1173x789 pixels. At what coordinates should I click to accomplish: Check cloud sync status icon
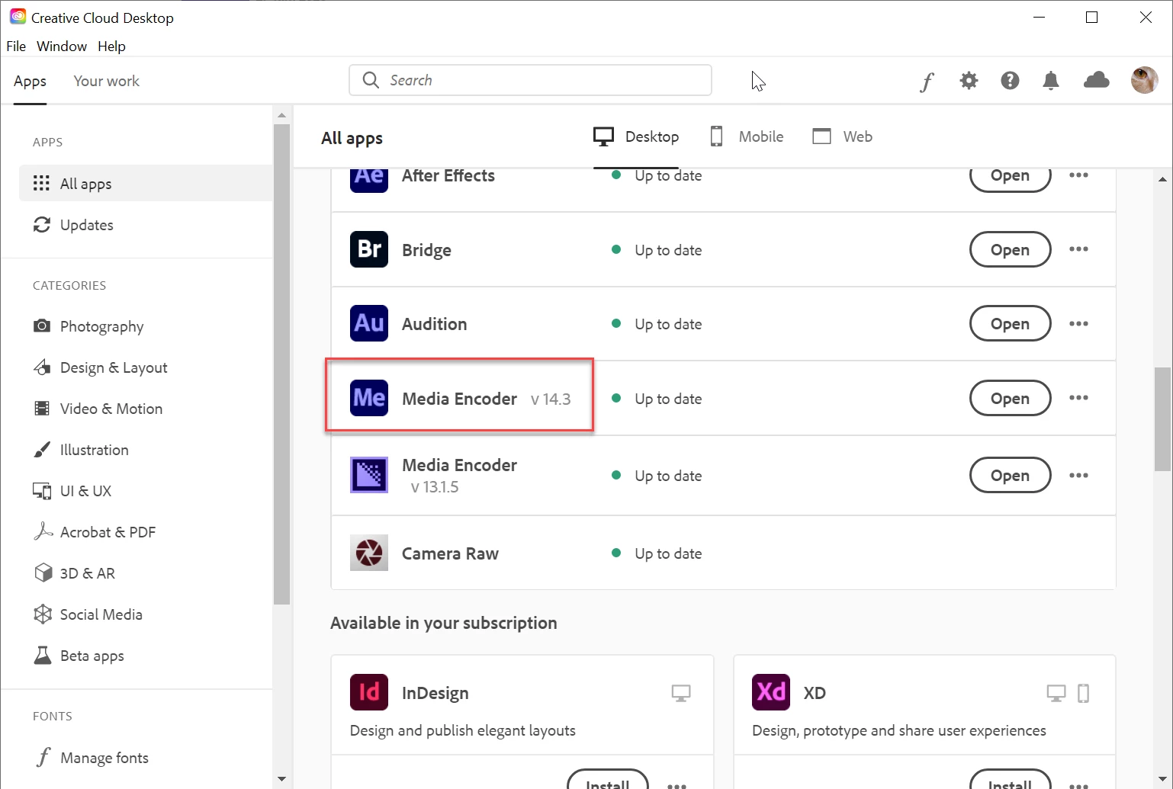click(1097, 79)
